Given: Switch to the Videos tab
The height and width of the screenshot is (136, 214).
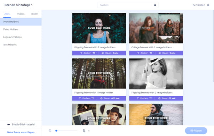Looking at the screenshot, I should [x=21, y=14].
